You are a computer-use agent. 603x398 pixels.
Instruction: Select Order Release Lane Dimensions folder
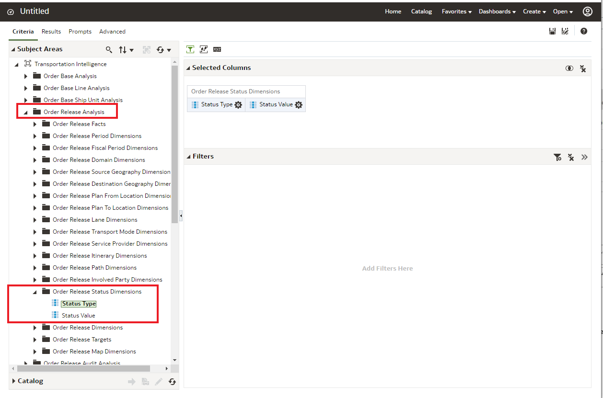(95, 220)
